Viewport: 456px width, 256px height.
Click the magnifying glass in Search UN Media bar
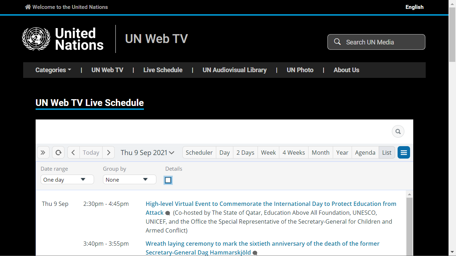coord(337,42)
